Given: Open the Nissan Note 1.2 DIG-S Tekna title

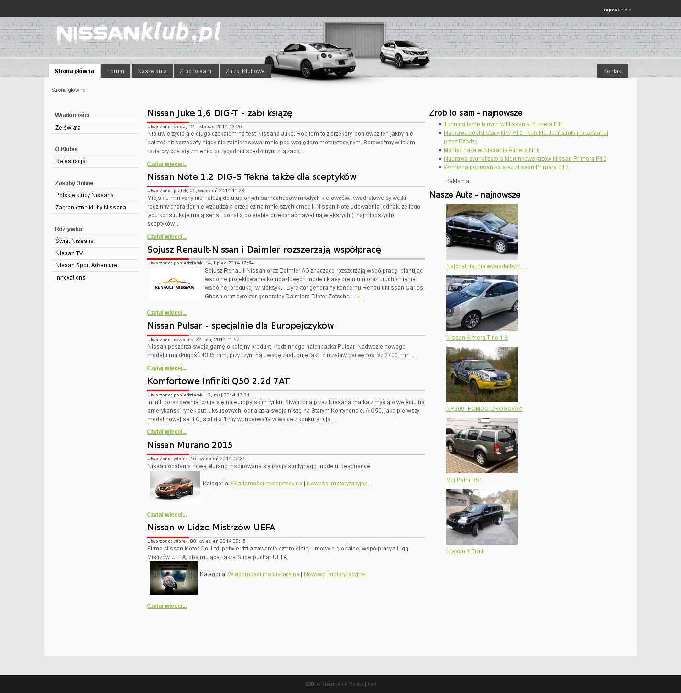Looking at the screenshot, I should 252,177.
